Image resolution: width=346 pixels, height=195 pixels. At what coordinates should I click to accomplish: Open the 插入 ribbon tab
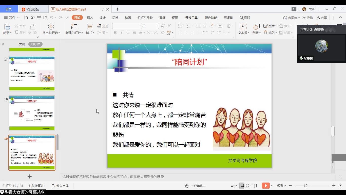[x=90, y=18]
